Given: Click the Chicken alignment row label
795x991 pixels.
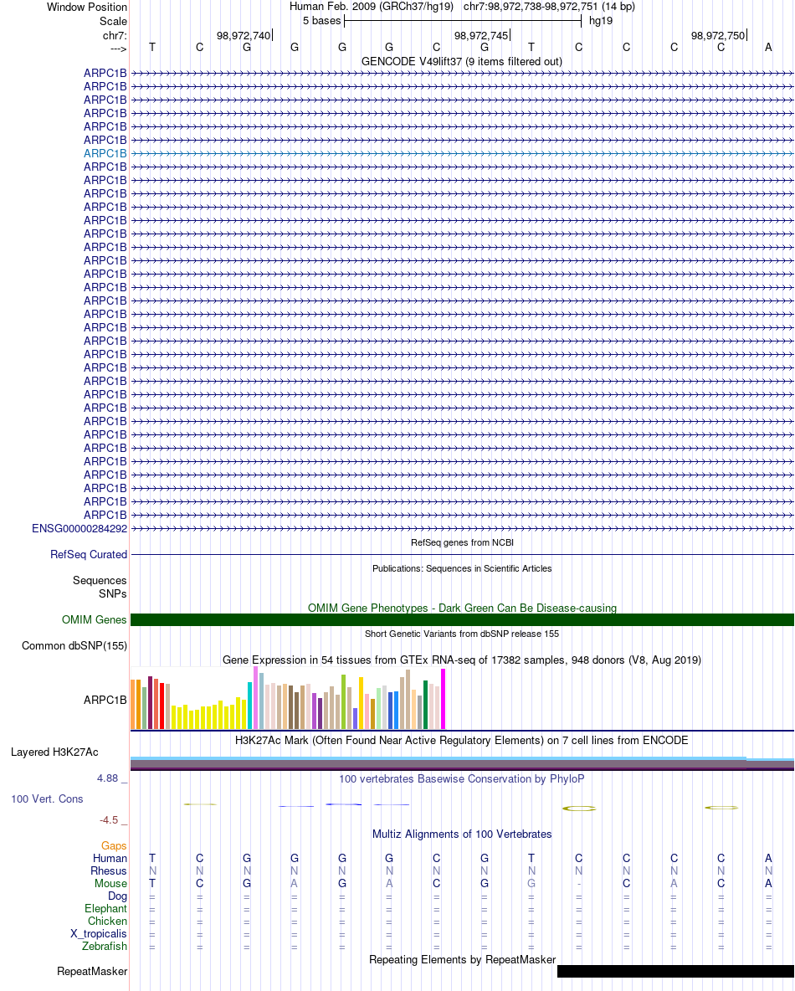Looking at the screenshot, I should coord(107,921).
